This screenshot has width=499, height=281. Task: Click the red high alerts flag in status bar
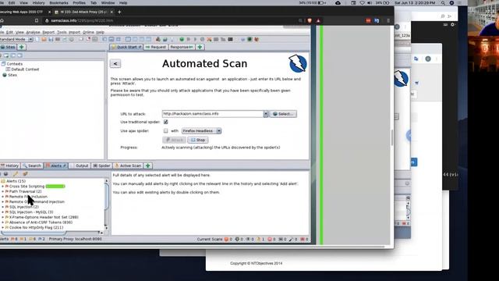[12, 239]
